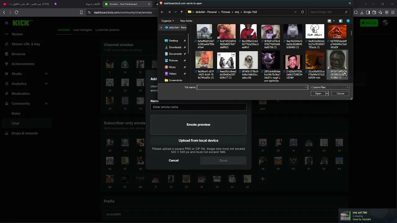The height and width of the screenshot is (223, 397).
Task: Open the browser extensions puzzle icon
Action: [356, 12]
